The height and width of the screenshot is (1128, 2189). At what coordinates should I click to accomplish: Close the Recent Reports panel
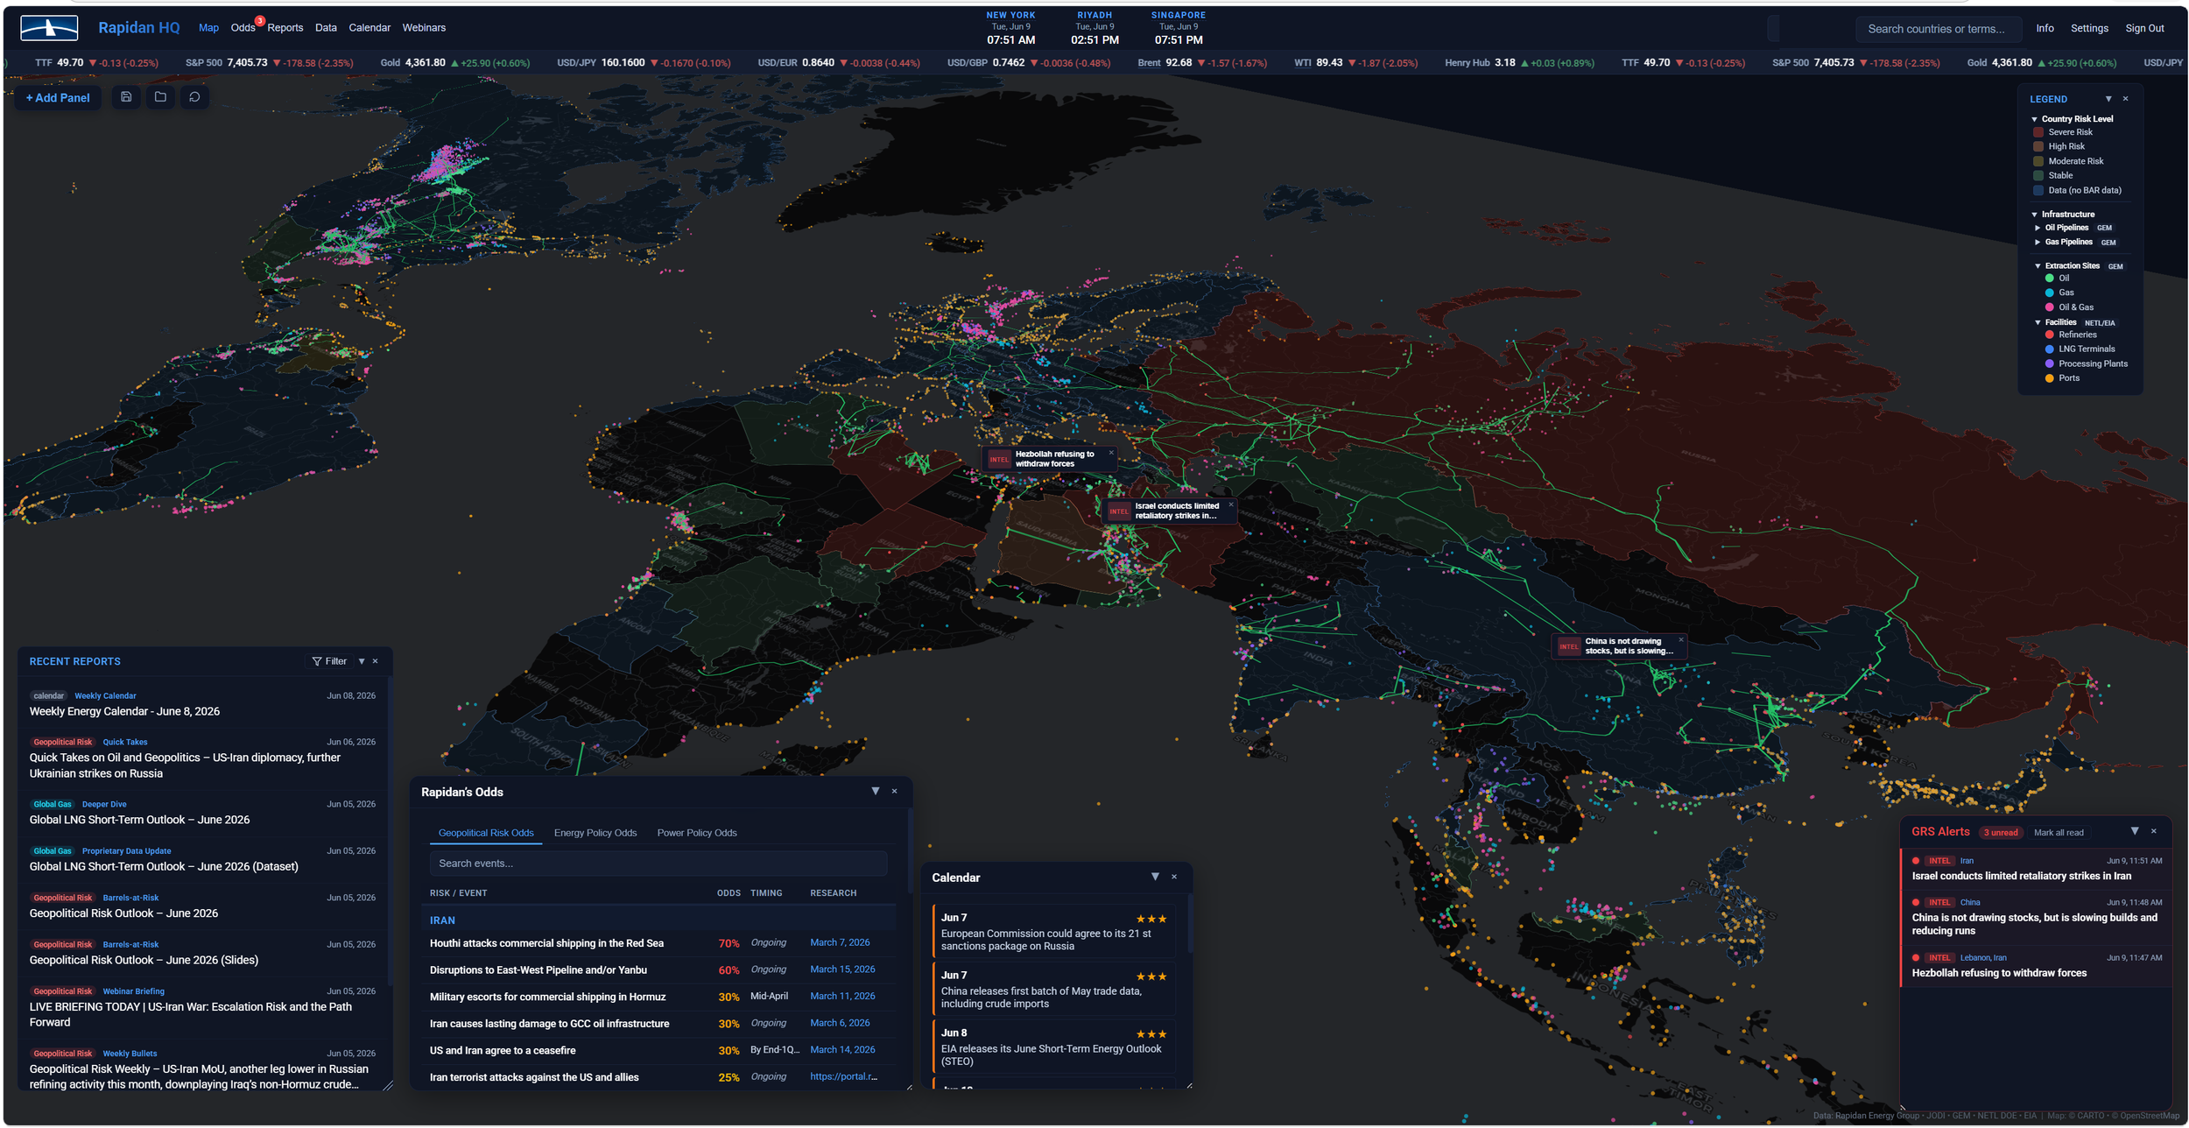click(x=376, y=661)
